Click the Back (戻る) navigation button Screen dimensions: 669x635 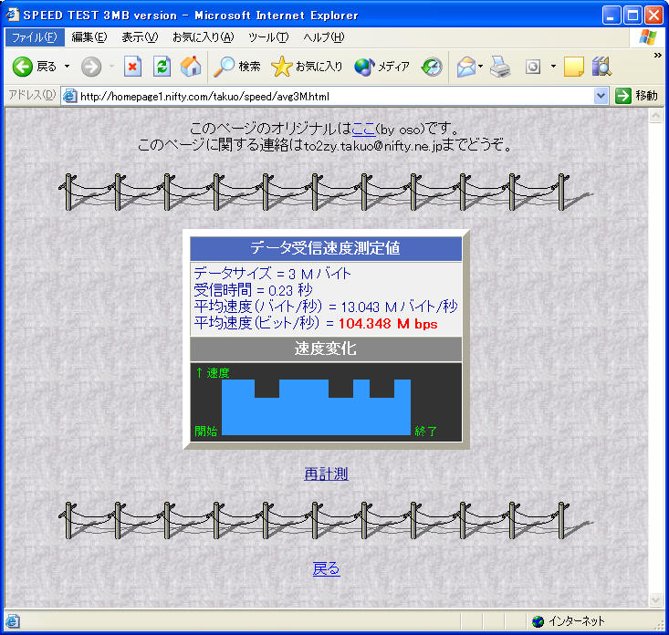point(35,67)
